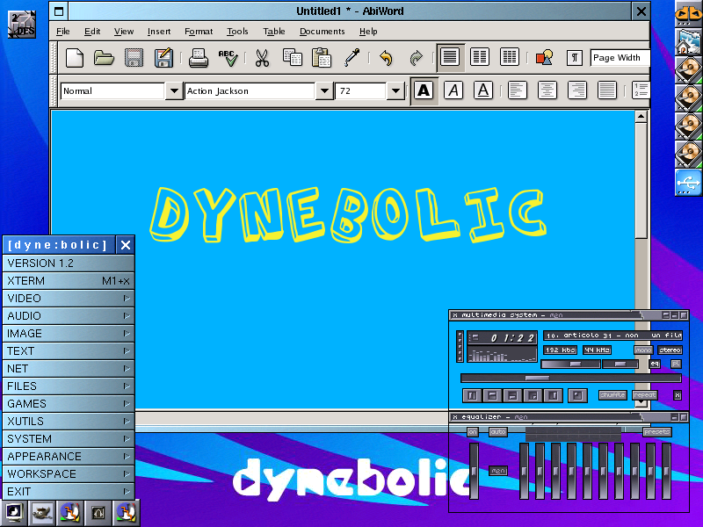Create a new document in AbiWord
Image resolution: width=703 pixels, height=527 pixels.
point(75,58)
